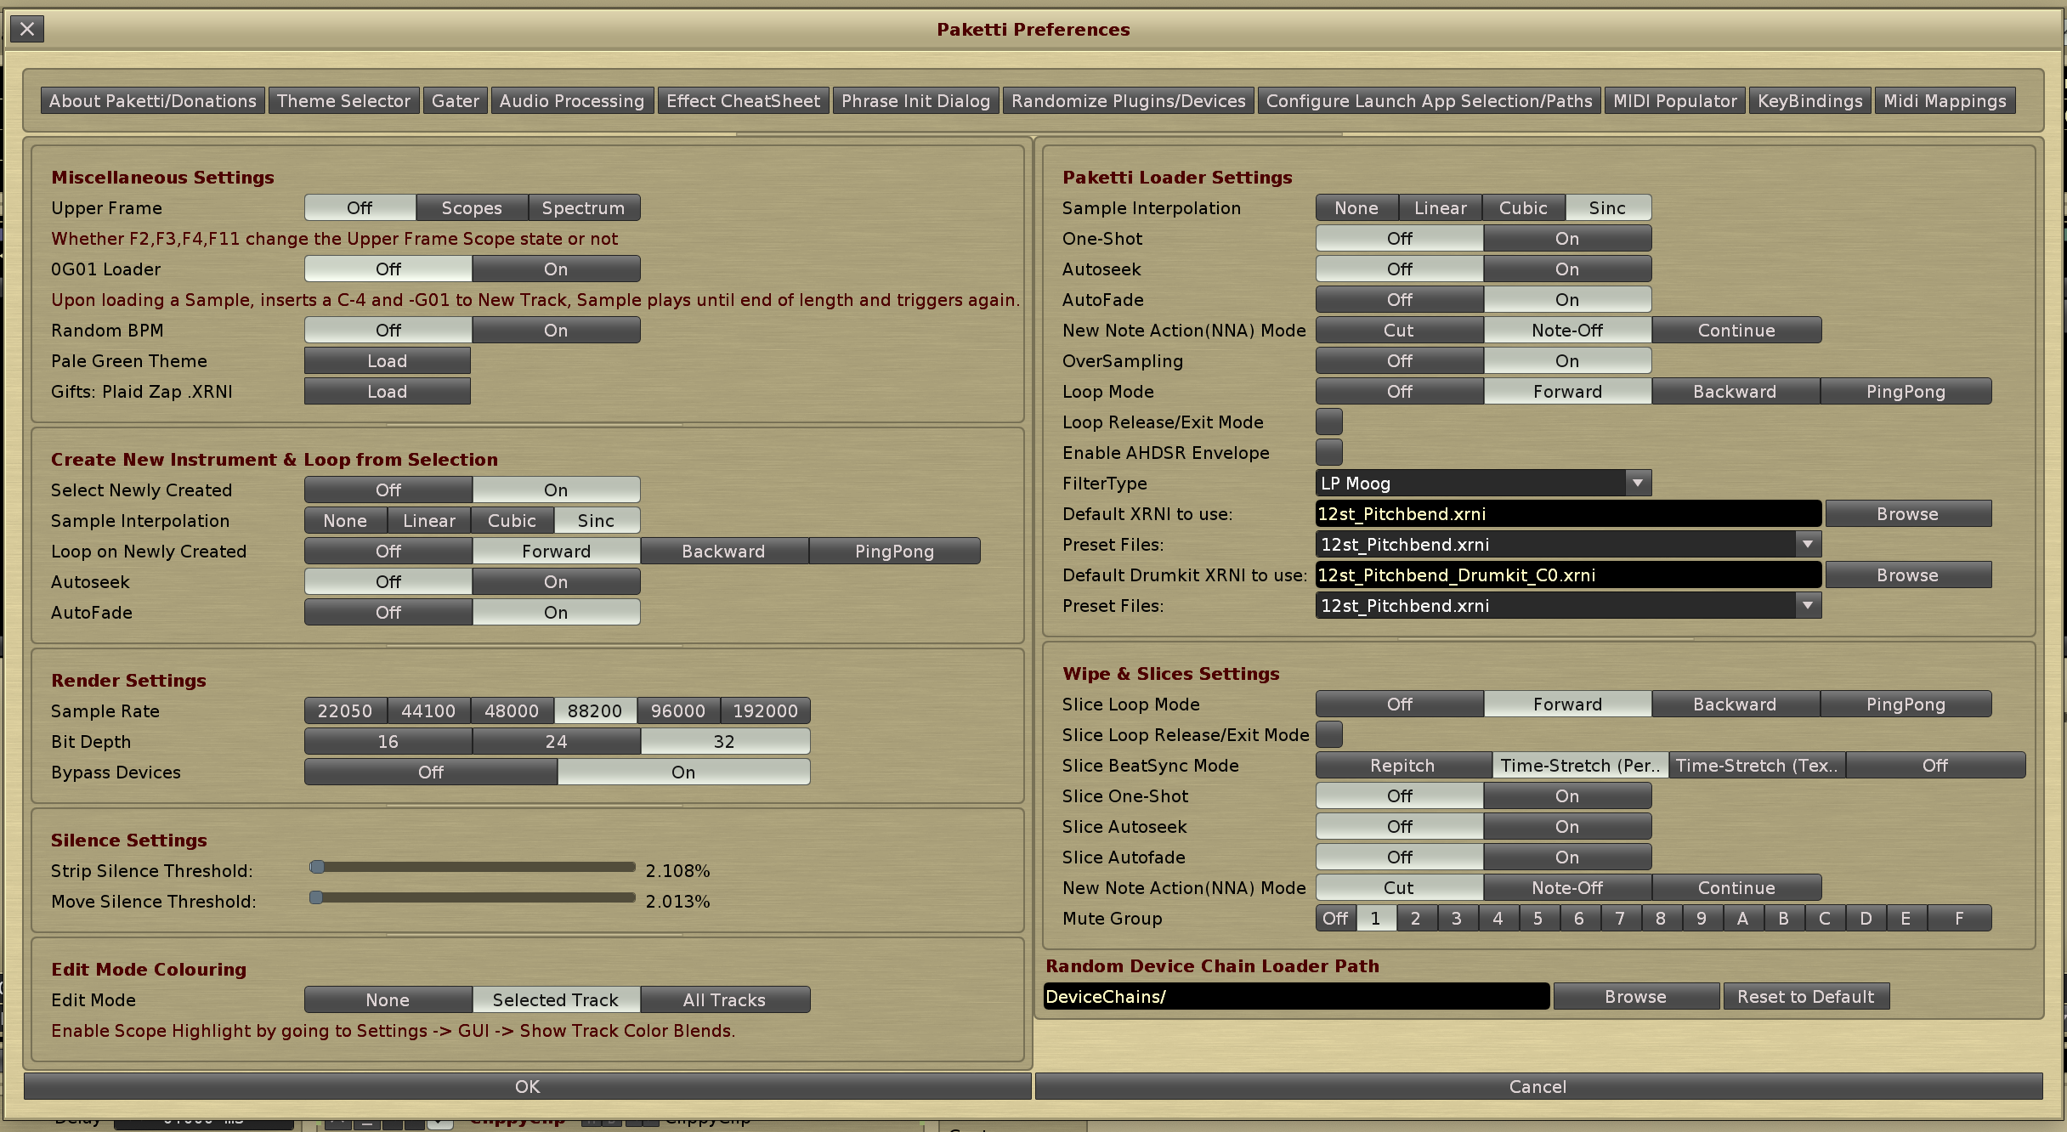Screen dimensions: 2067x1132
Task: Set Upper Frame to Spectrum
Action: click(x=583, y=207)
